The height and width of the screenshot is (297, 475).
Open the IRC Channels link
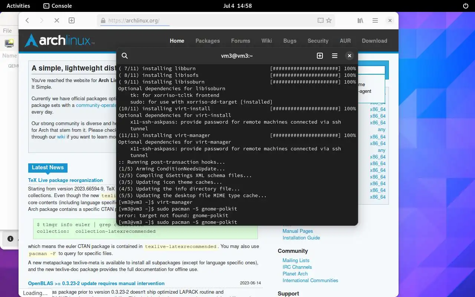[x=297, y=267]
